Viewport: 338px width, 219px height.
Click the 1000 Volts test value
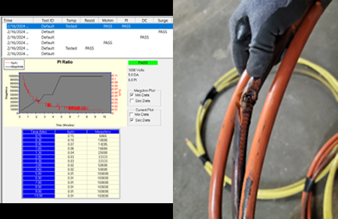(x=136, y=70)
